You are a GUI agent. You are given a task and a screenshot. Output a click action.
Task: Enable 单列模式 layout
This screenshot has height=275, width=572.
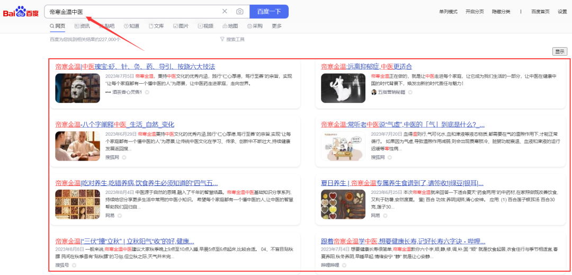point(449,12)
